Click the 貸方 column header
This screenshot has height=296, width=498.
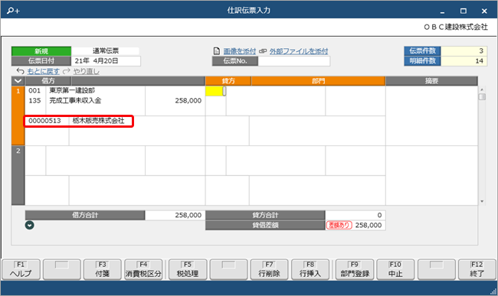[x=228, y=81]
